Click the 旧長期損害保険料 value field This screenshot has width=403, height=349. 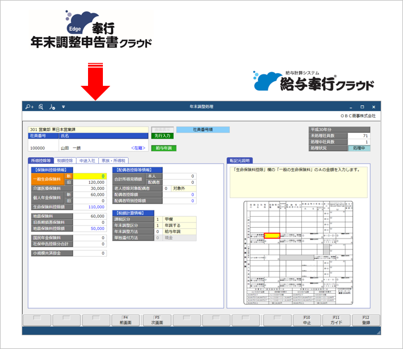90,223
